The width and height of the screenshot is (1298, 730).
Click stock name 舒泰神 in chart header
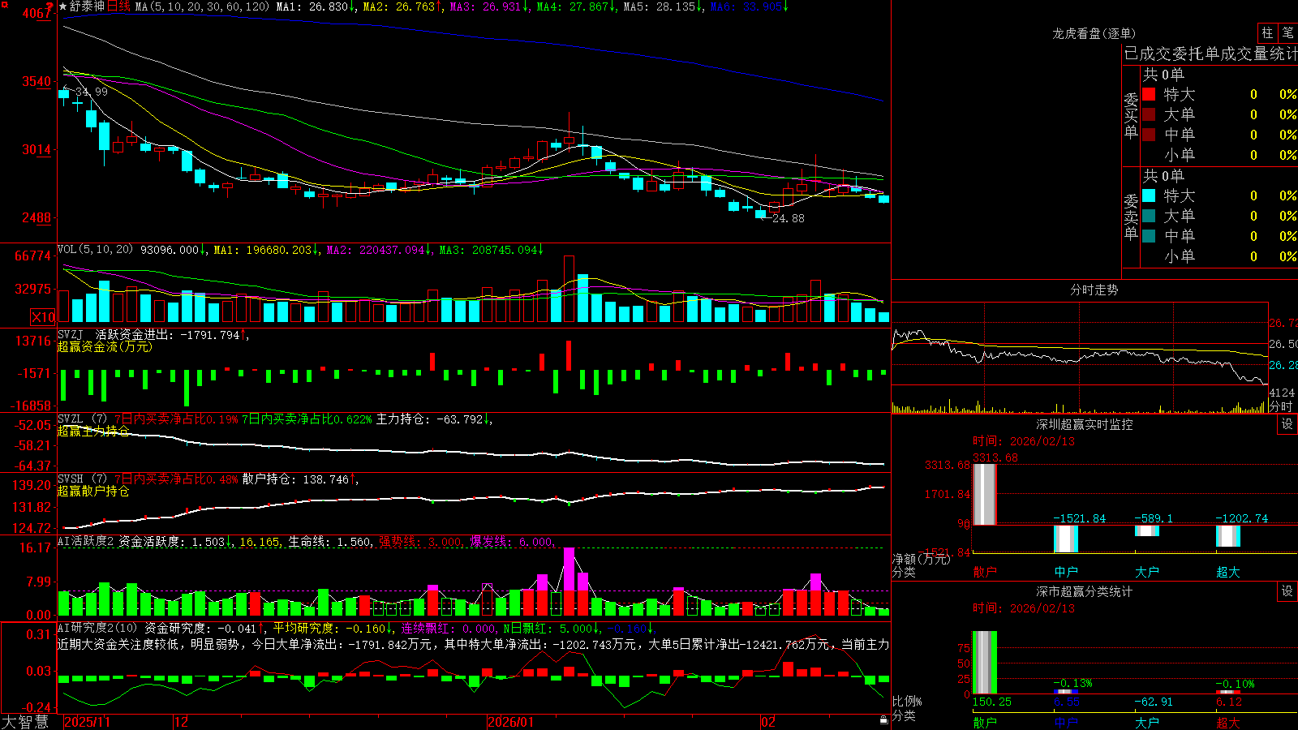(87, 6)
